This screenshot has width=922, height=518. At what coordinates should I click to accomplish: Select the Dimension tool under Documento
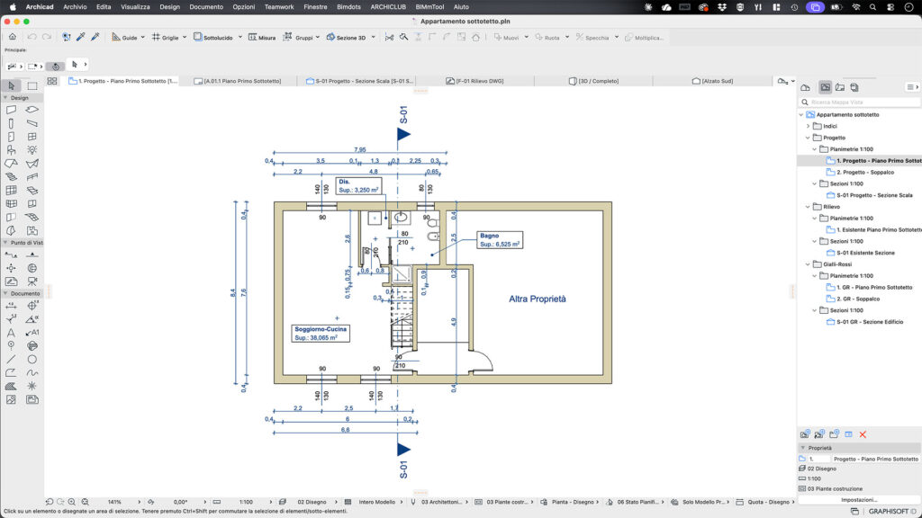[11, 306]
